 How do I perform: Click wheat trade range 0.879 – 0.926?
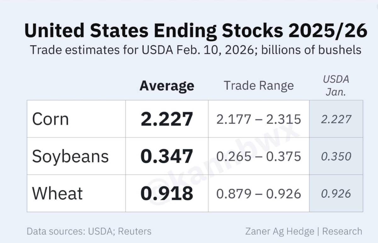pos(259,194)
